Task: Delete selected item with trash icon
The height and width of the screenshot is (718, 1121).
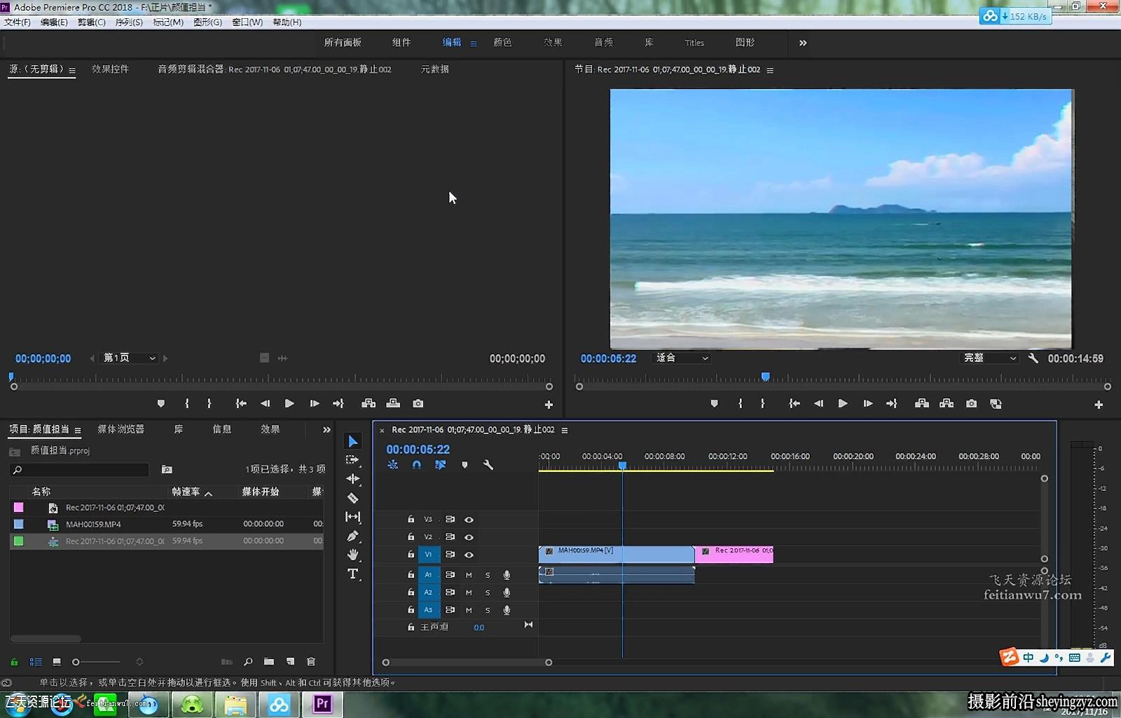Action: coord(311,661)
